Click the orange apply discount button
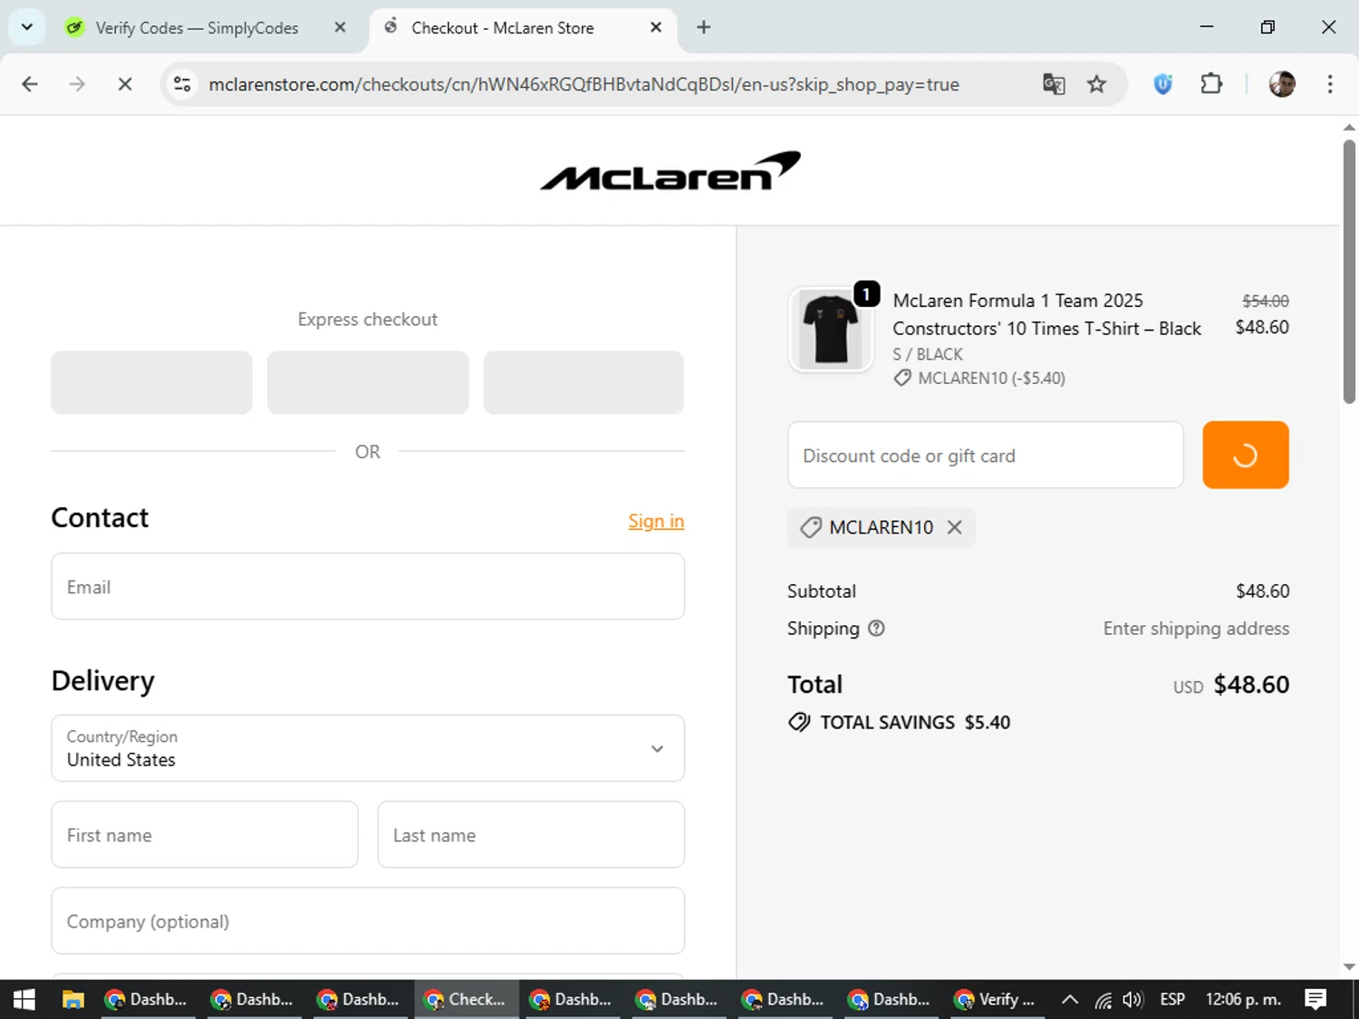 click(1246, 455)
